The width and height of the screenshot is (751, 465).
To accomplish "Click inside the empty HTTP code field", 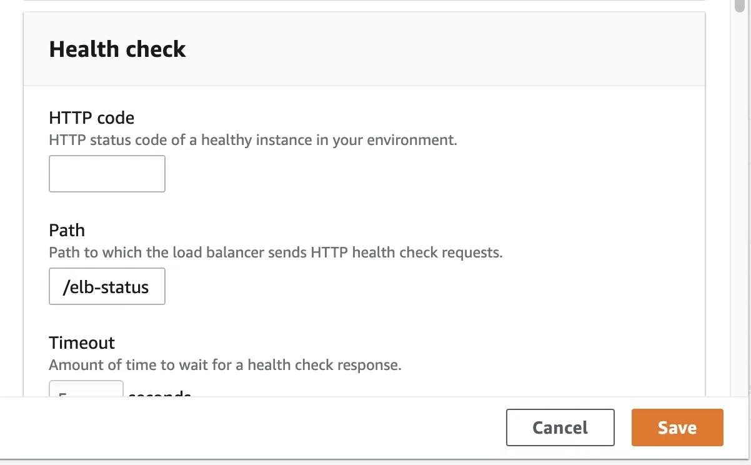I will pos(106,173).
